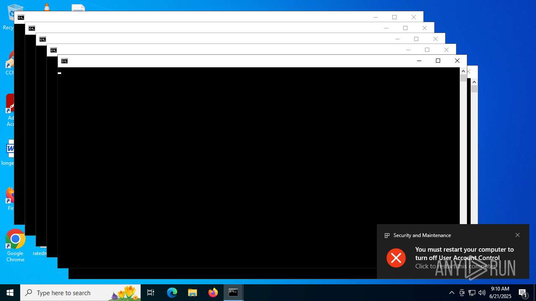Click the taskbar search box
536x301 pixels.
pyautogui.click(x=80, y=293)
